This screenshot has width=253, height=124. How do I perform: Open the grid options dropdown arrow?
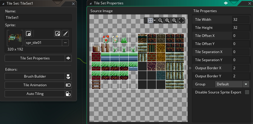155,20
